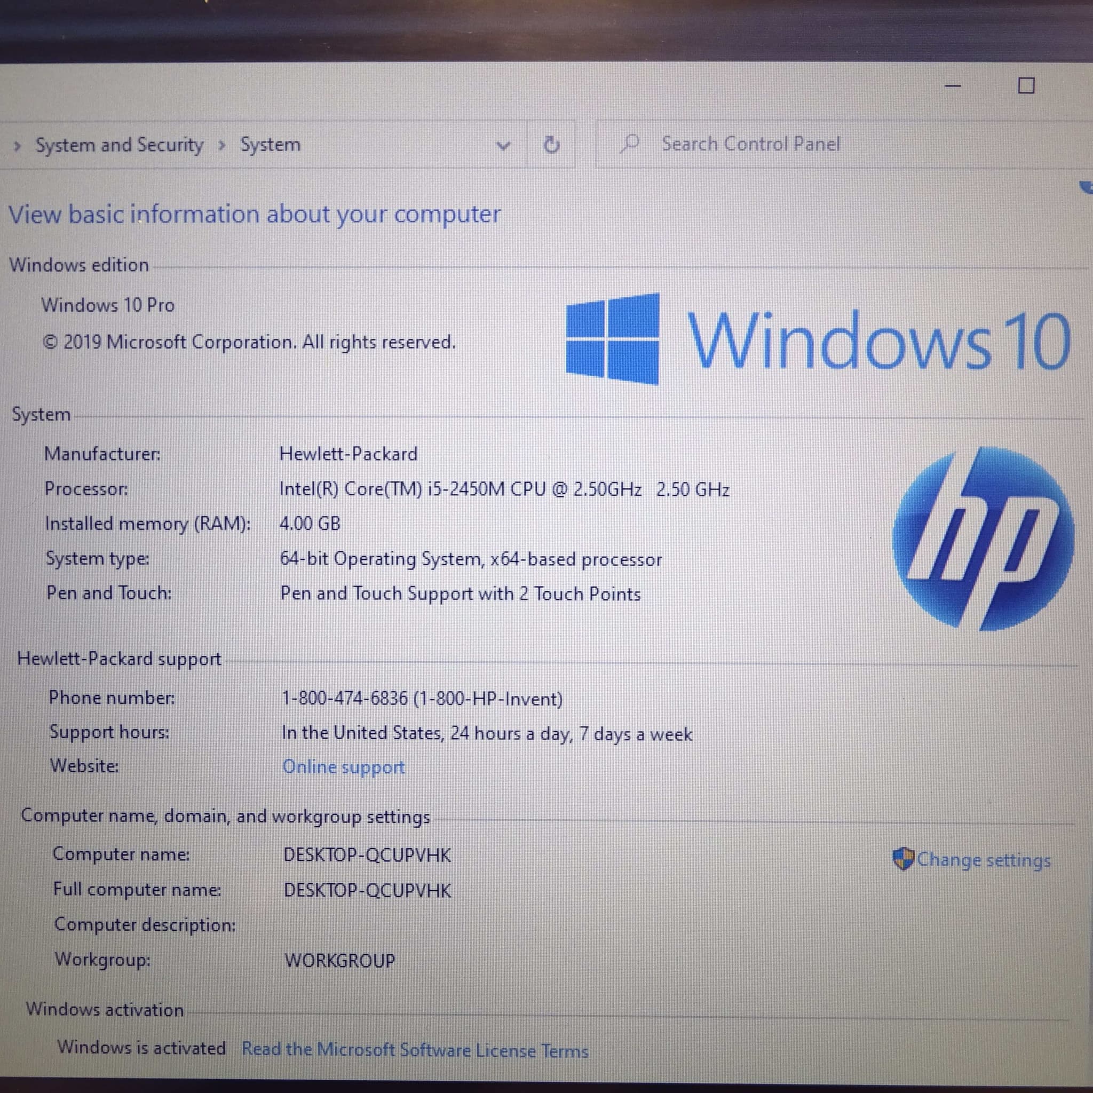The height and width of the screenshot is (1093, 1093).
Task: Select the Full computer name value
Action: point(368,891)
